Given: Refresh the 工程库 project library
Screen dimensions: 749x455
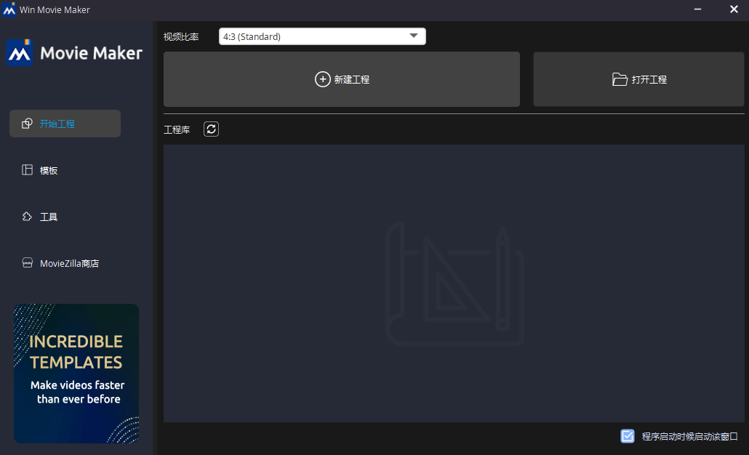Looking at the screenshot, I should pos(211,129).
